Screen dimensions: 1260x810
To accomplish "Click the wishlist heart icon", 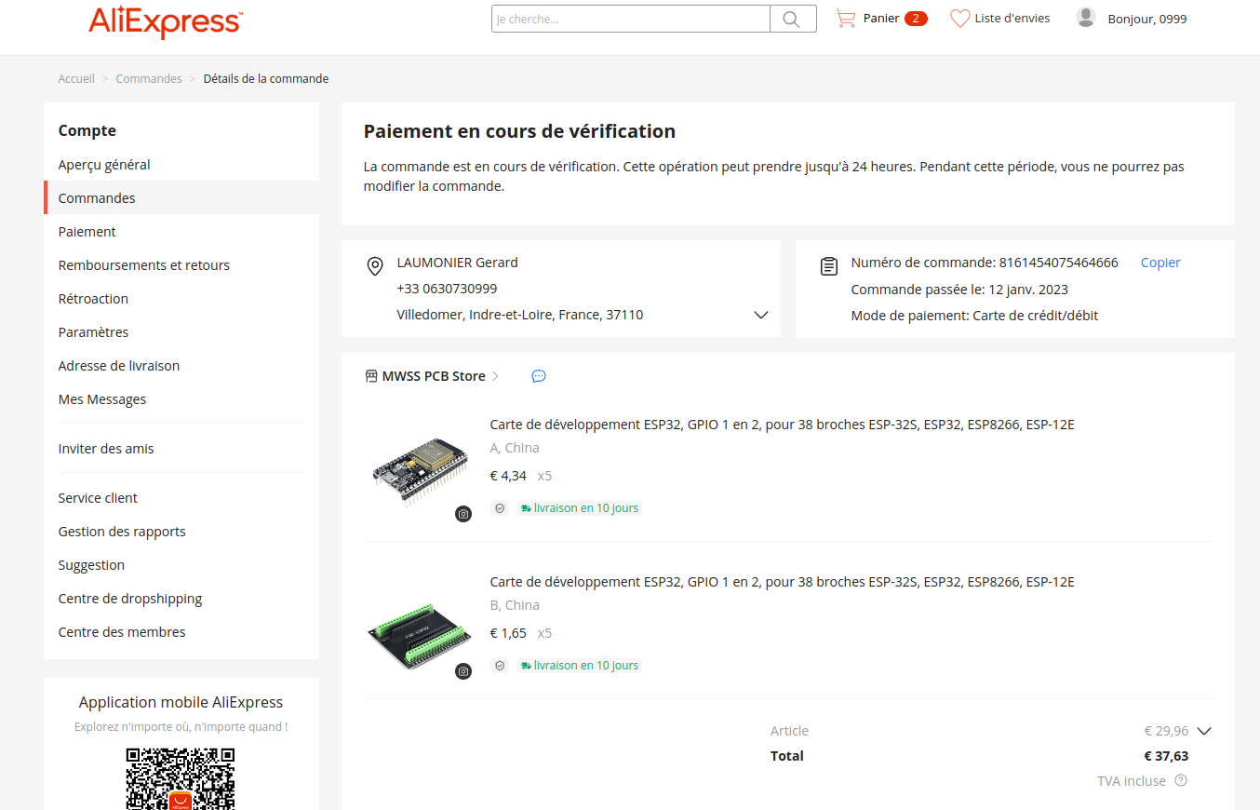I will point(959,19).
